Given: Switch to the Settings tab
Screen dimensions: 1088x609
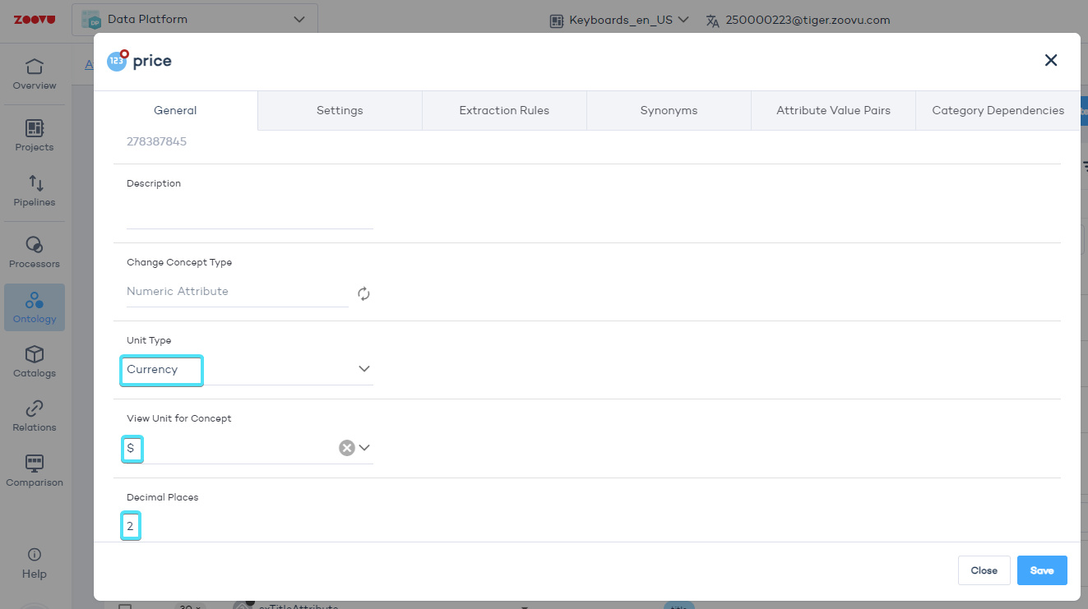Looking at the screenshot, I should point(340,110).
